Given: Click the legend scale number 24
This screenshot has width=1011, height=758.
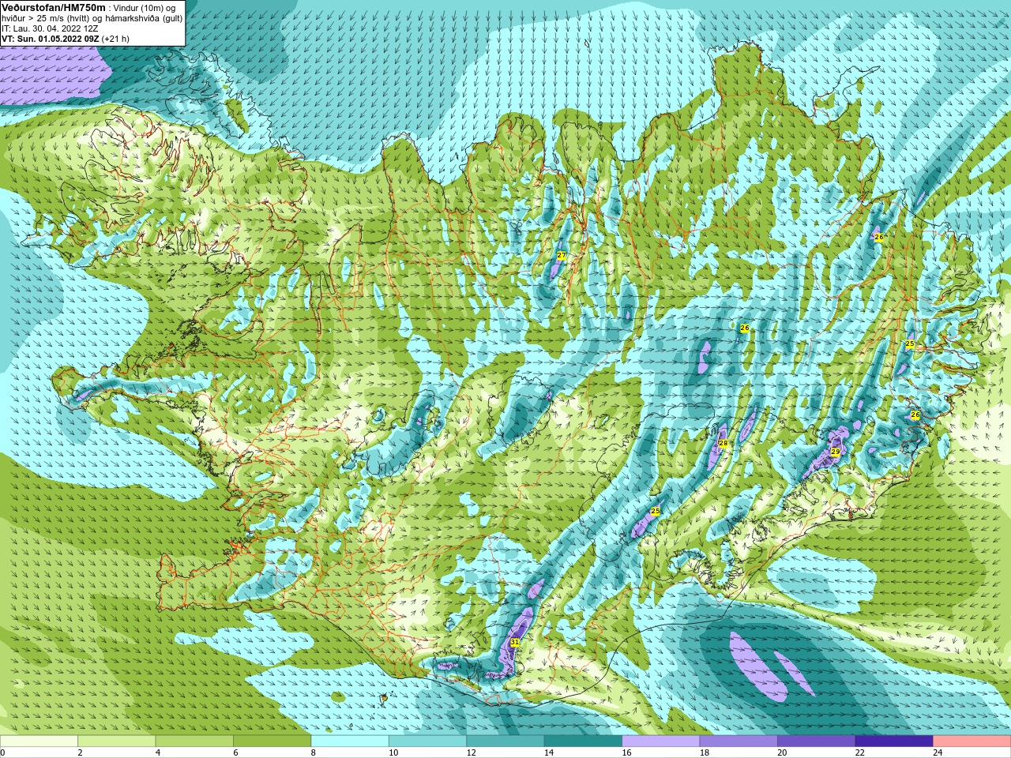Looking at the screenshot, I should (938, 752).
